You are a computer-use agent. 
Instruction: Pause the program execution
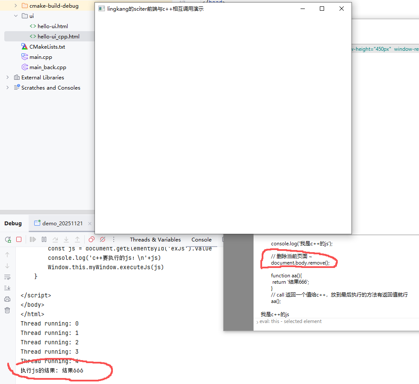click(x=44, y=239)
